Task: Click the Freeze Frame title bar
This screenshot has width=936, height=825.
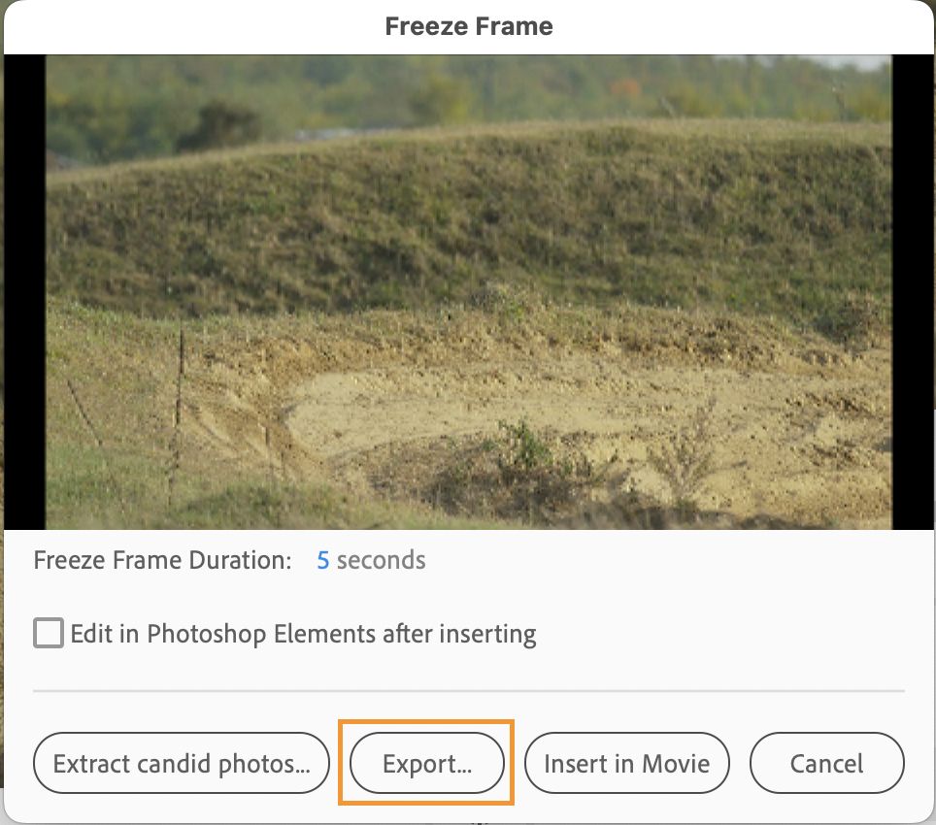Action: click(x=468, y=26)
